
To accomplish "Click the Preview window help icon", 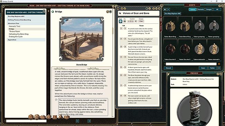I will coord(218,74).
